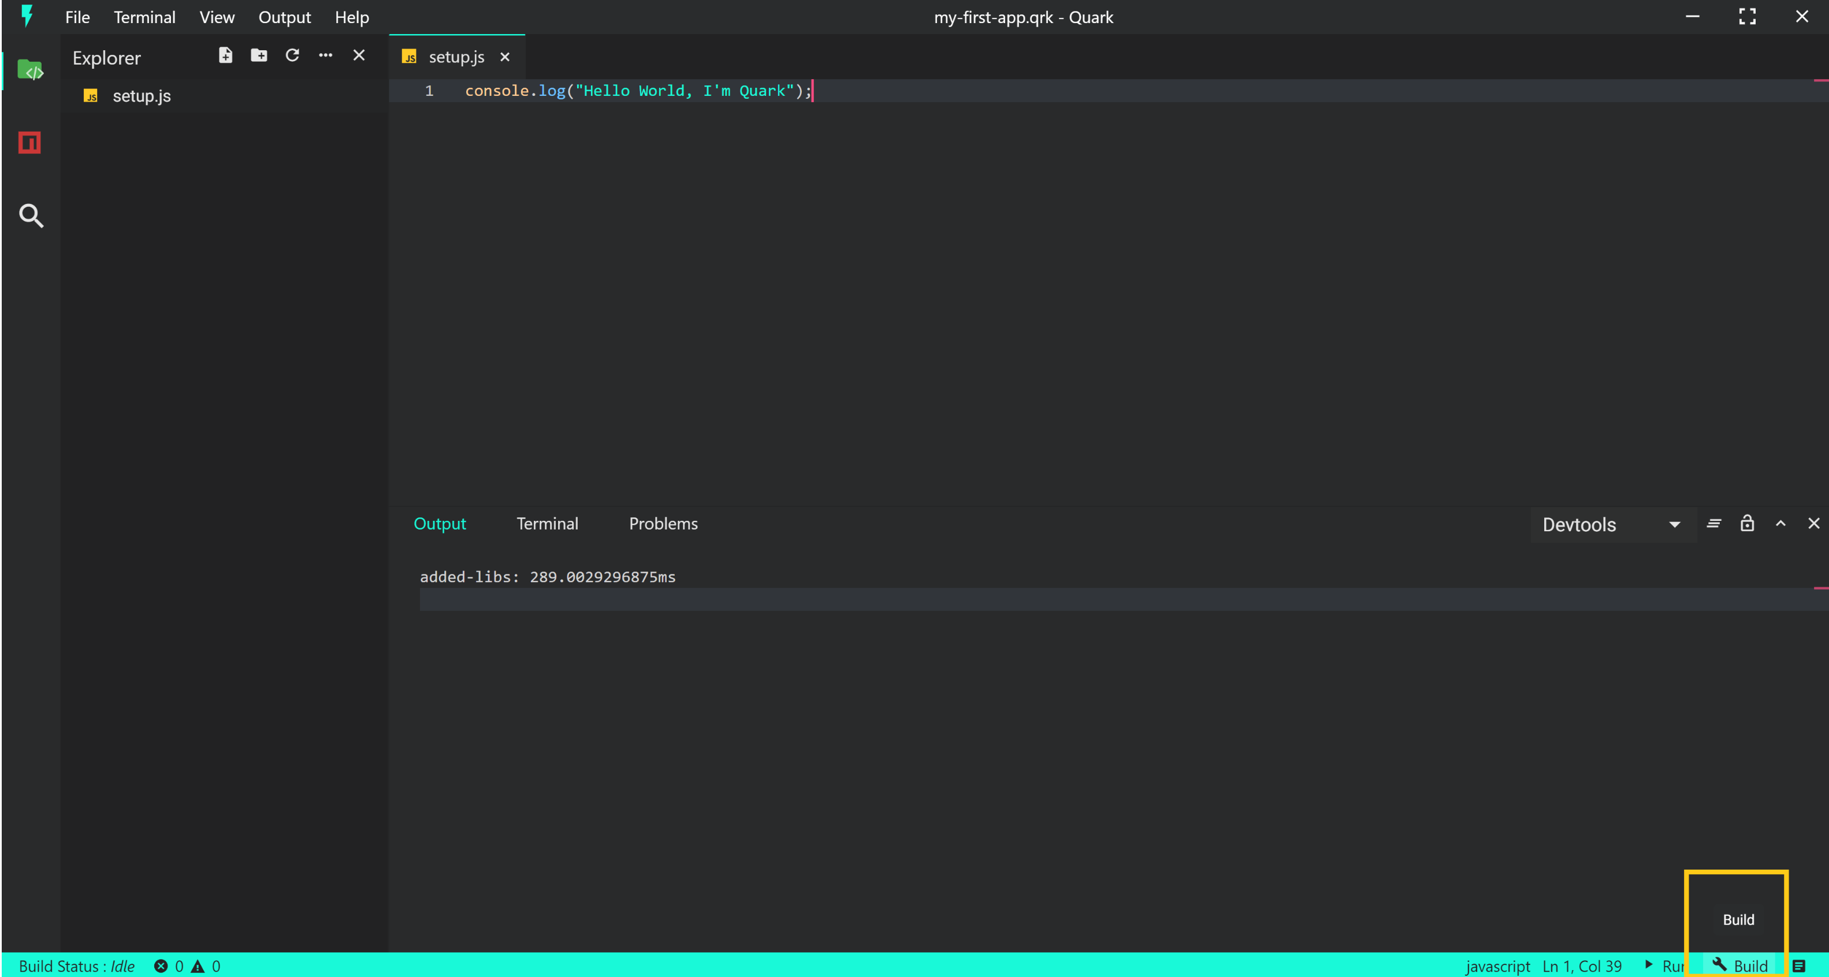Open the Terminal menu in menu bar
Image resolution: width=1829 pixels, height=977 pixels.
pyautogui.click(x=144, y=17)
